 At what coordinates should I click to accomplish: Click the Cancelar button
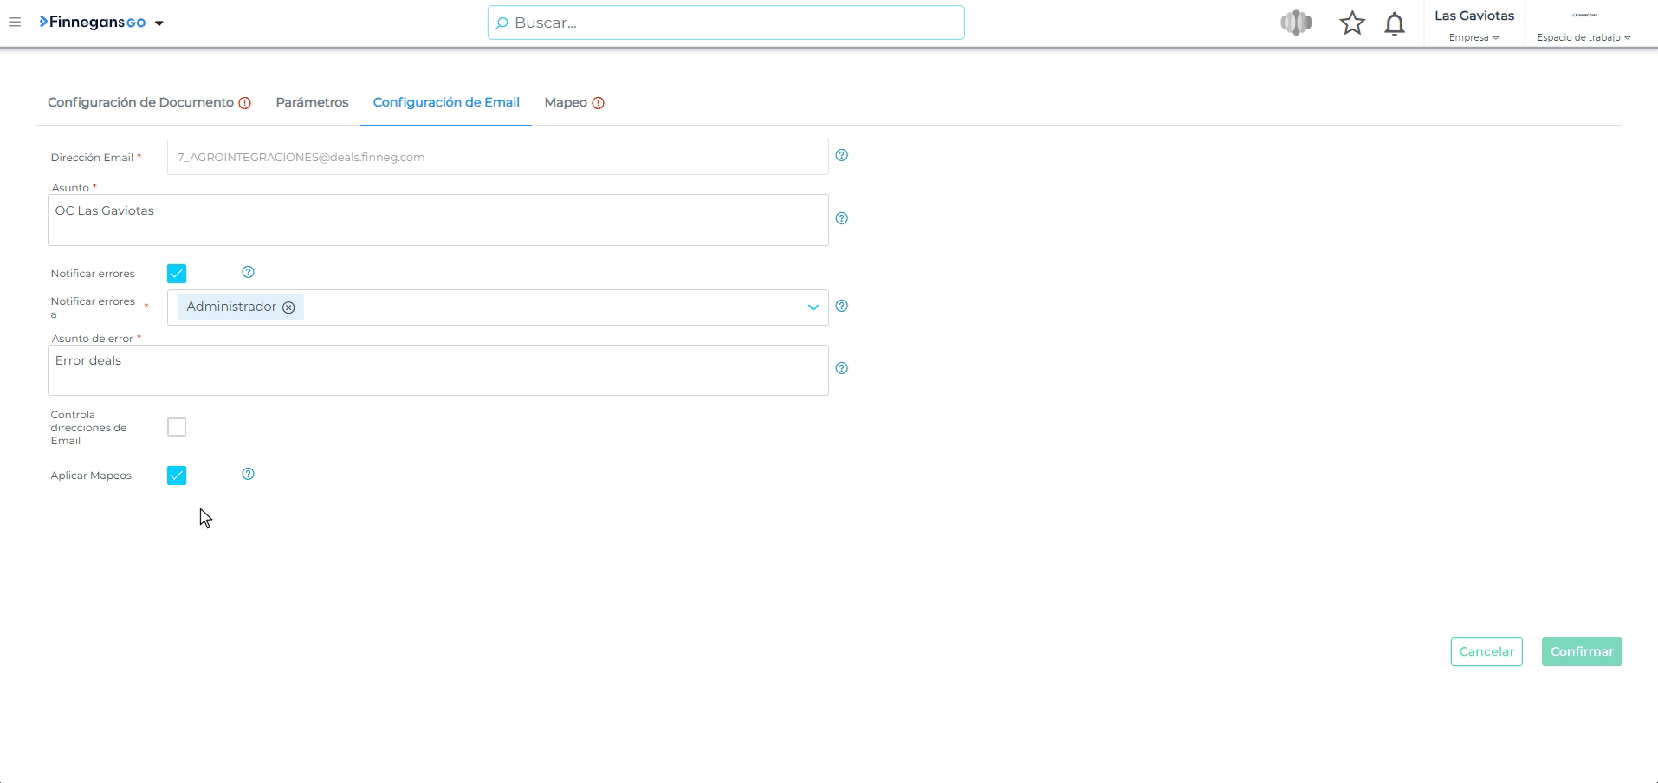tap(1486, 651)
